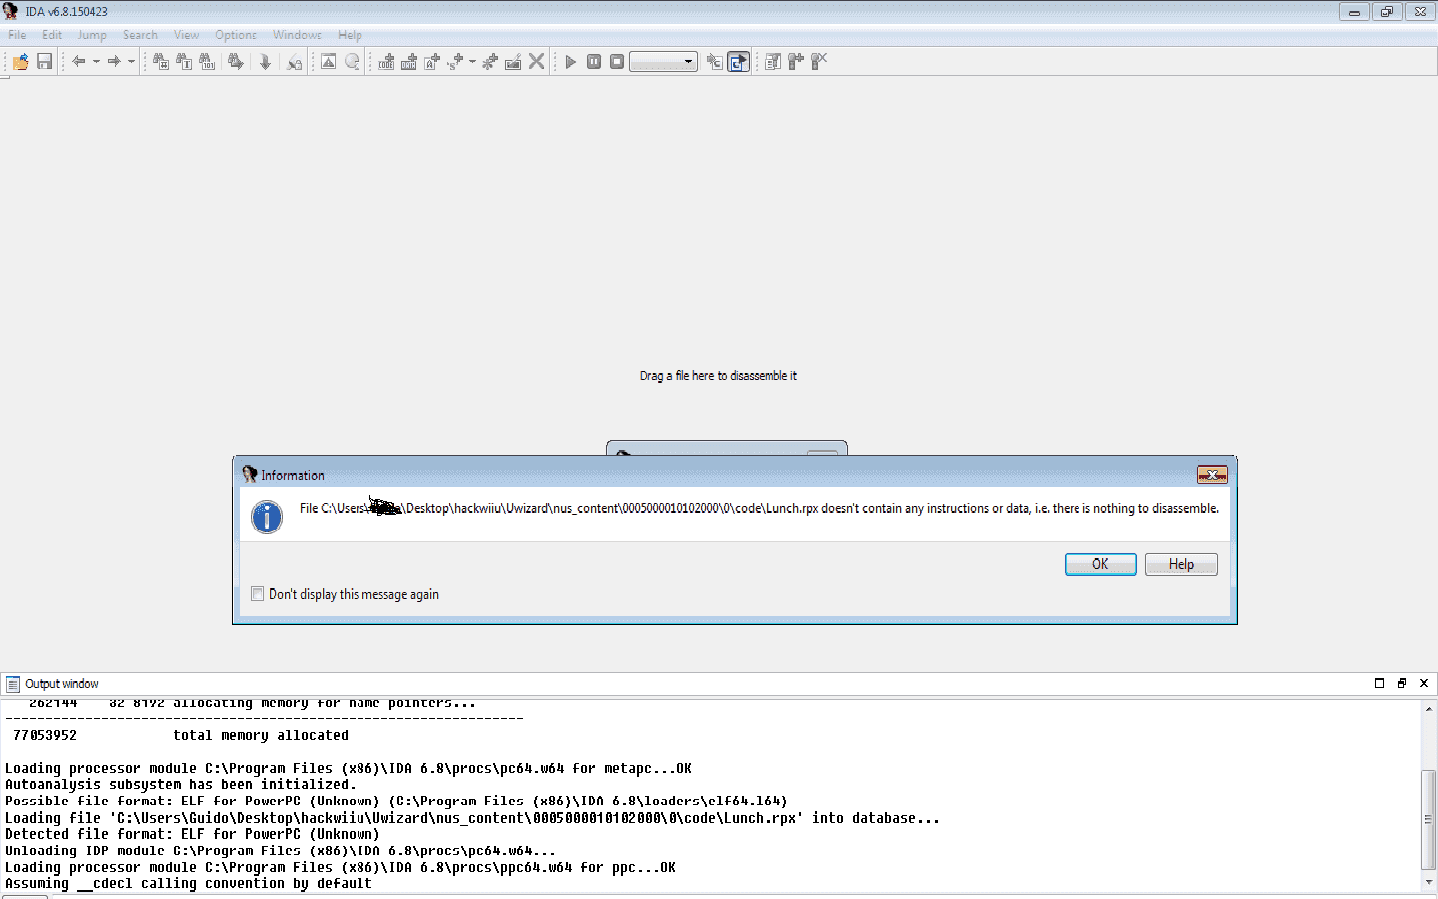Click the 'Assuming __cdecl calling convention' output line
Image resolution: width=1438 pixels, height=899 pixels.
189,883
